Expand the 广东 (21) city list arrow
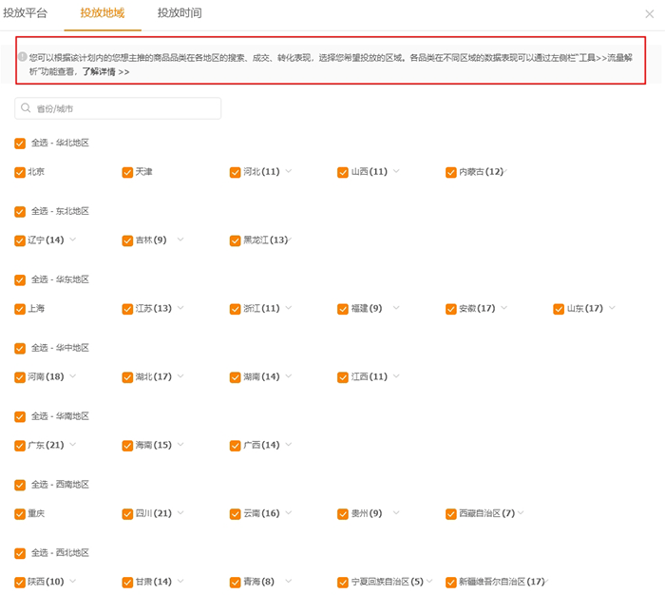This screenshot has height=595, width=665. pyautogui.click(x=73, y=445)
